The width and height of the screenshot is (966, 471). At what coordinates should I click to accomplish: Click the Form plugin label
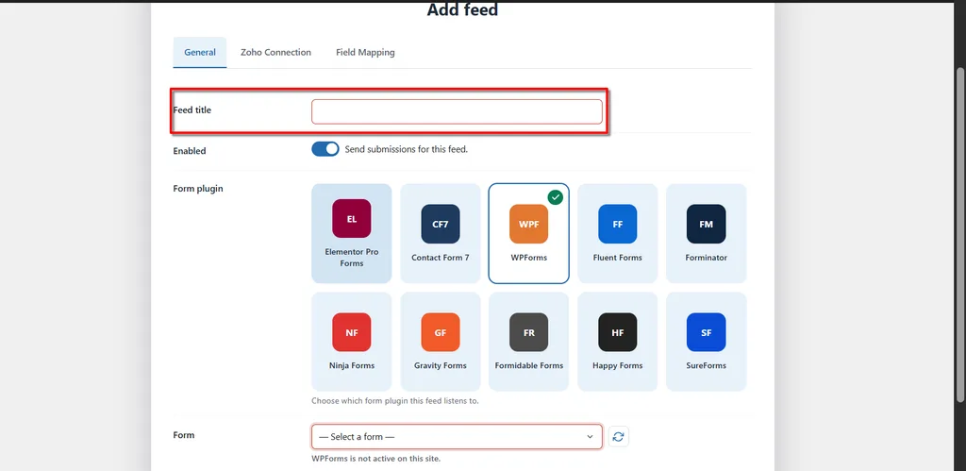[198, 189]
